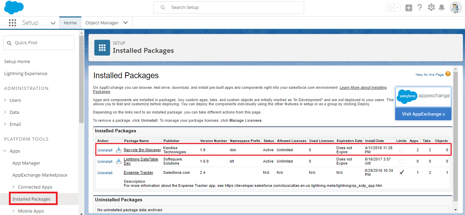This screenshot has height=215, width=465.
Task: Click the Quick Find magnifier icon
Action: [9, 43]
